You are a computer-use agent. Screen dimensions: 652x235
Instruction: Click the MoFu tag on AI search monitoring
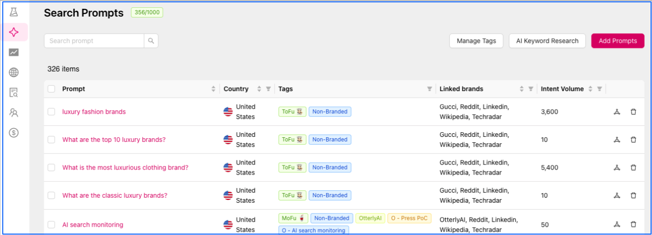pyautogui.click(x=293, y=218)
